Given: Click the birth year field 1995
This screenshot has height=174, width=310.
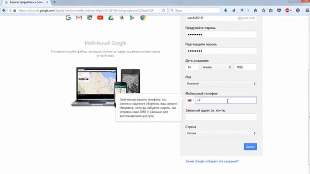Looking at the screenshot, I should point(246,67).
